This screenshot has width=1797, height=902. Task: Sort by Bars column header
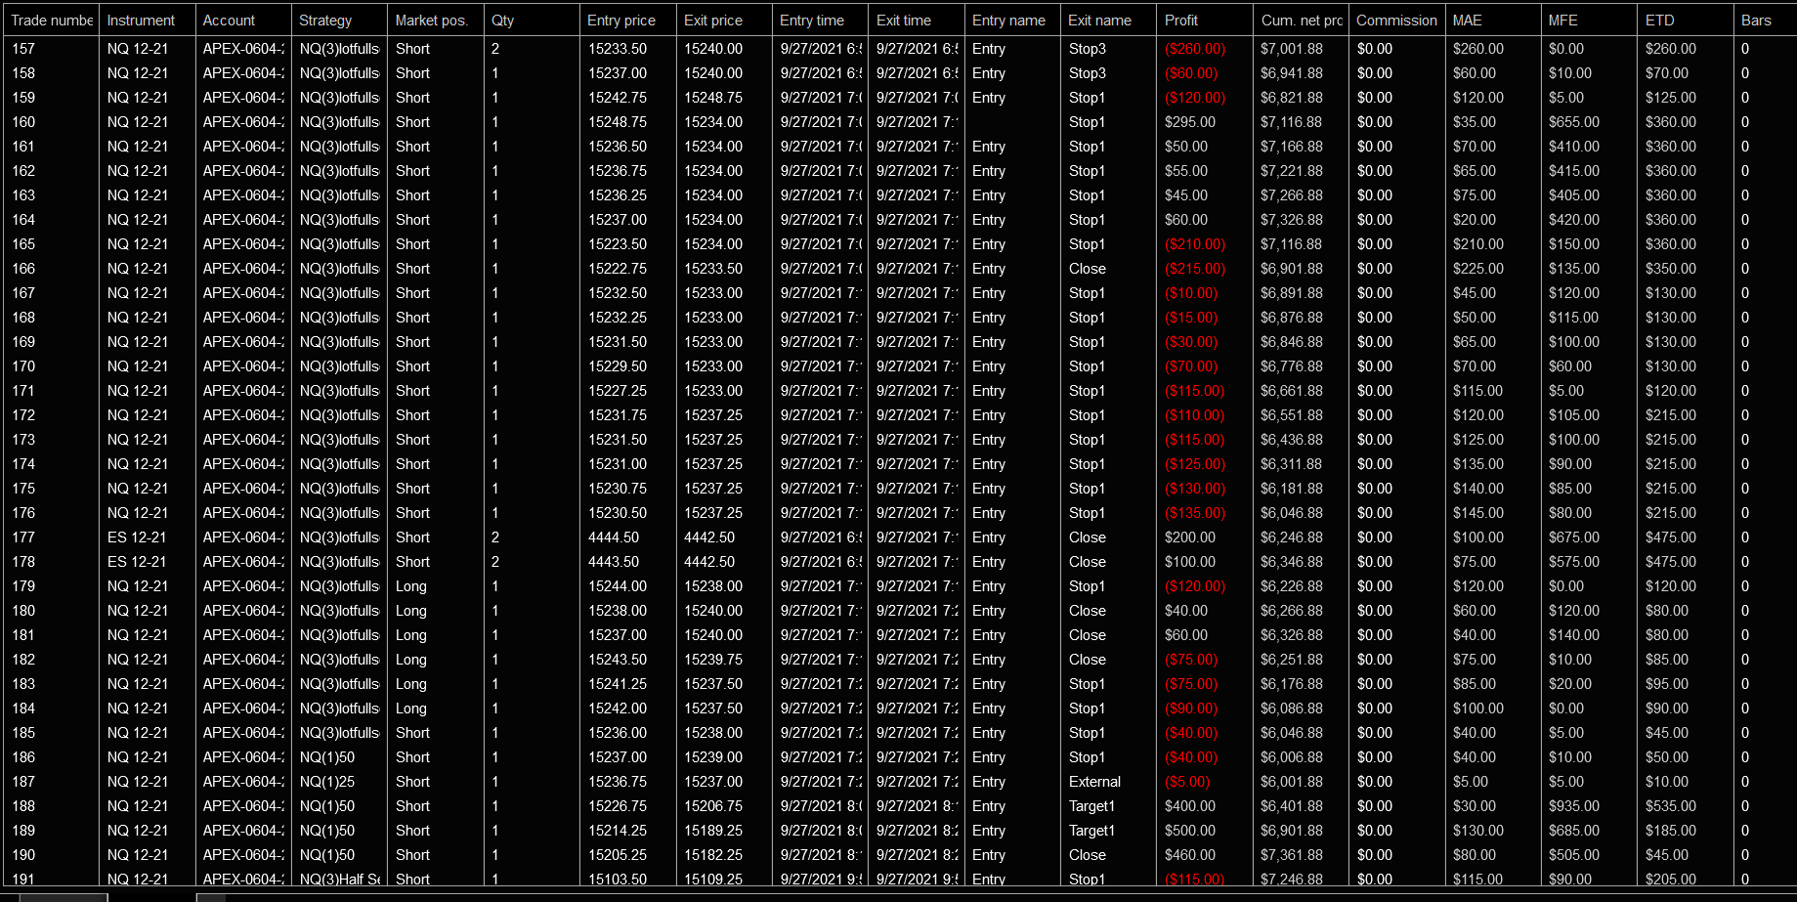coord(1767,21)
